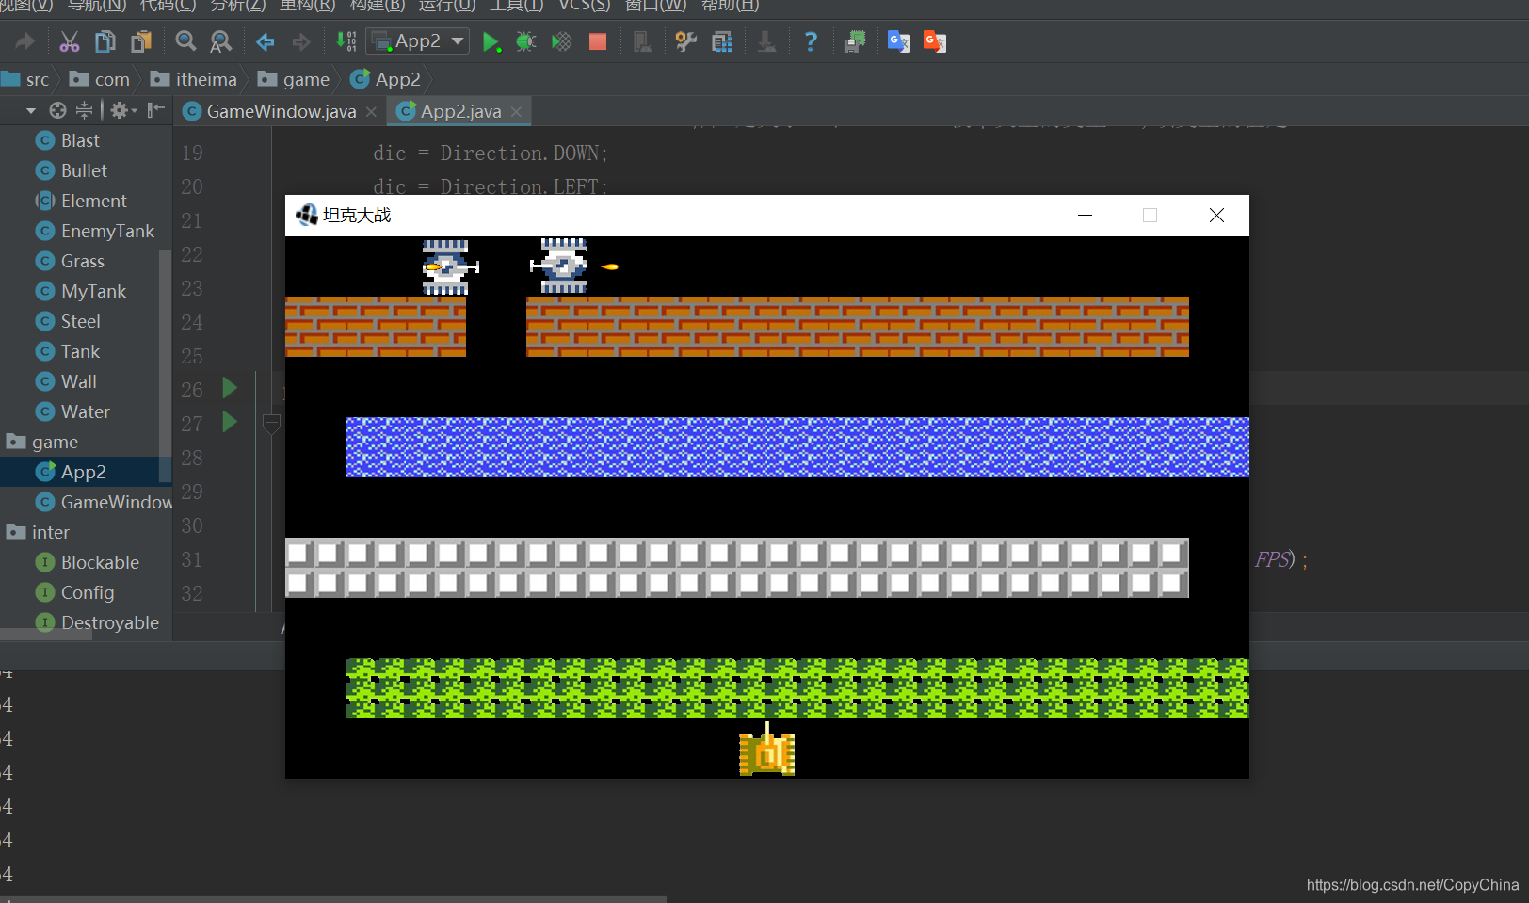Select the inter package folder in tree

tap(50, 532)
